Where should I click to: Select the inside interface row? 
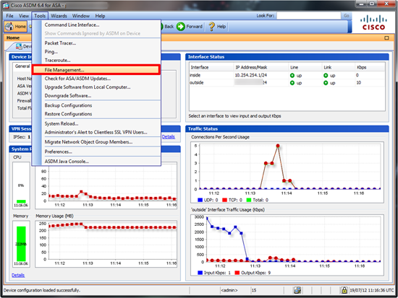287,75
